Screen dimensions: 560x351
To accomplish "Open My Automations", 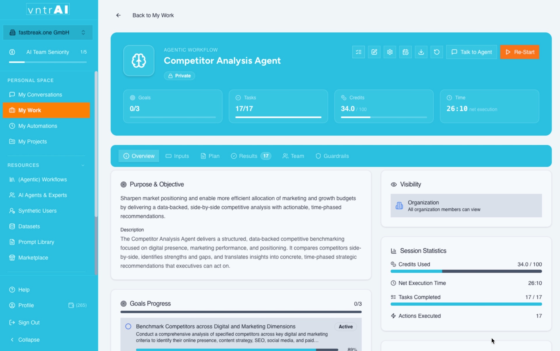I will pyautogui.click(x=46, y=126).
